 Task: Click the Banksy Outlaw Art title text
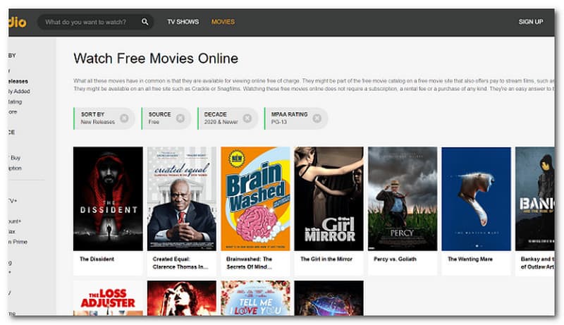coord(537,263)
